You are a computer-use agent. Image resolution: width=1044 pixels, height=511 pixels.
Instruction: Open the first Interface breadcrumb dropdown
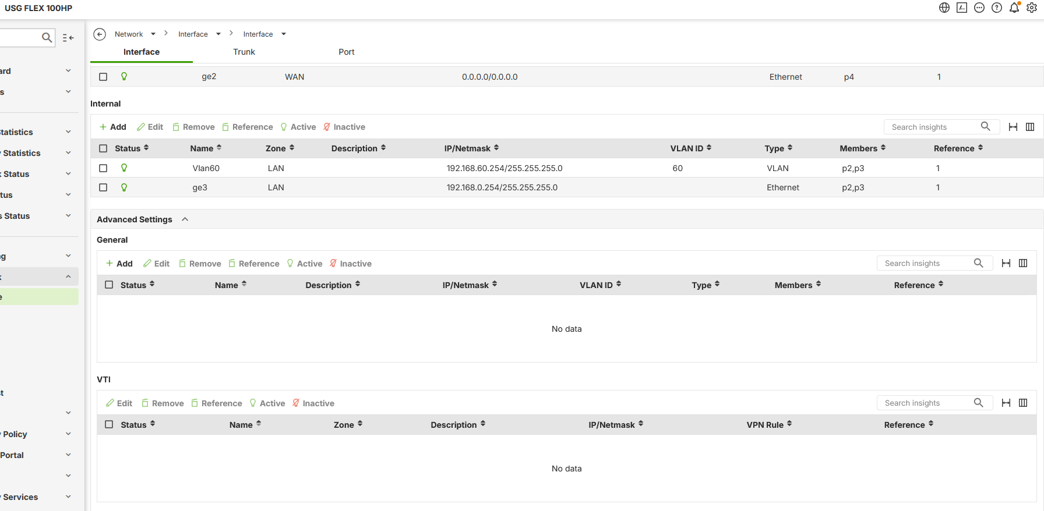pos(218,34)
